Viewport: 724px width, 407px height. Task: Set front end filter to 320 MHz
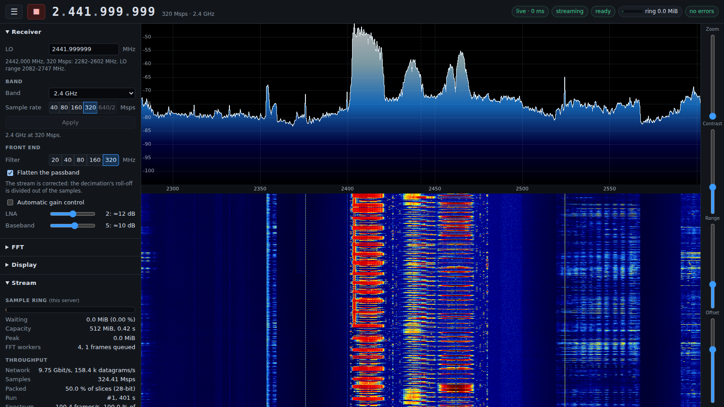(111, 160)
